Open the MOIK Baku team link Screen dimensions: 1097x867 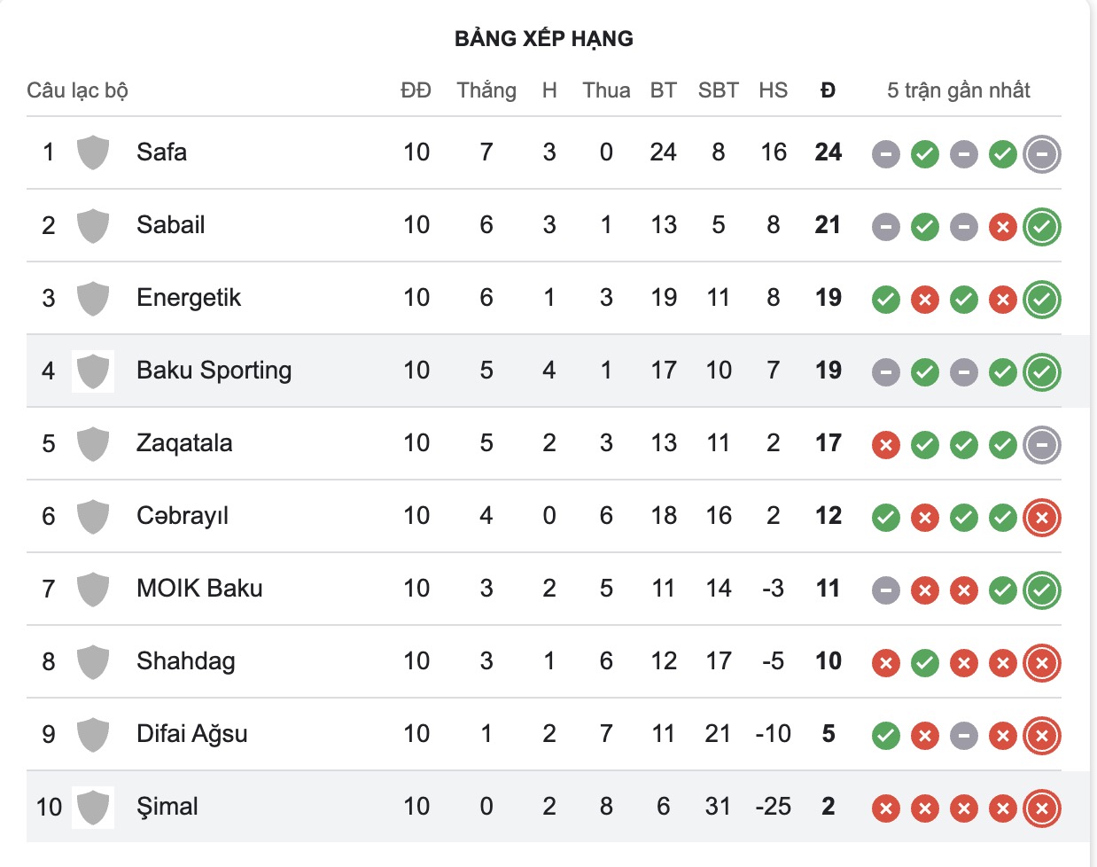tap(199, 589)
